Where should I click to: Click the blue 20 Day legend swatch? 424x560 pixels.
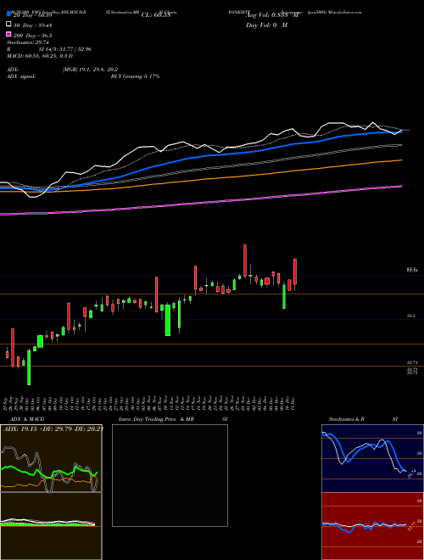[x=9, y=14]
